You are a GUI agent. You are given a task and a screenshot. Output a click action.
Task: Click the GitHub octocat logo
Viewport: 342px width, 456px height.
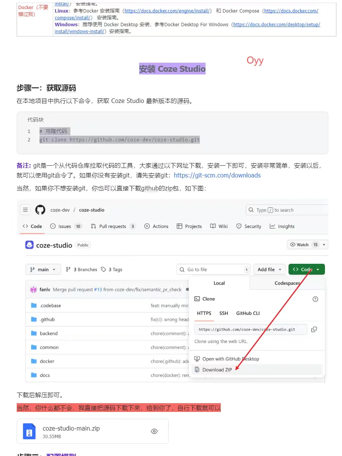tap(40, 209)
